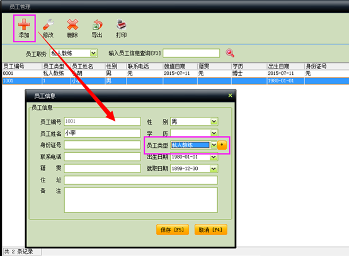
Task: Open the 就职日期 date picker arrow
Action: 214,169
